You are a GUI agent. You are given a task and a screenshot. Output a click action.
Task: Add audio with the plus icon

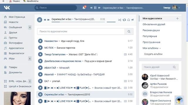(177, 18)
